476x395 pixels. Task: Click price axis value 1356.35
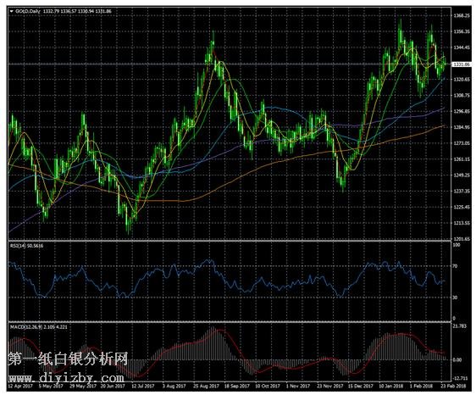(x=462, y=31)
